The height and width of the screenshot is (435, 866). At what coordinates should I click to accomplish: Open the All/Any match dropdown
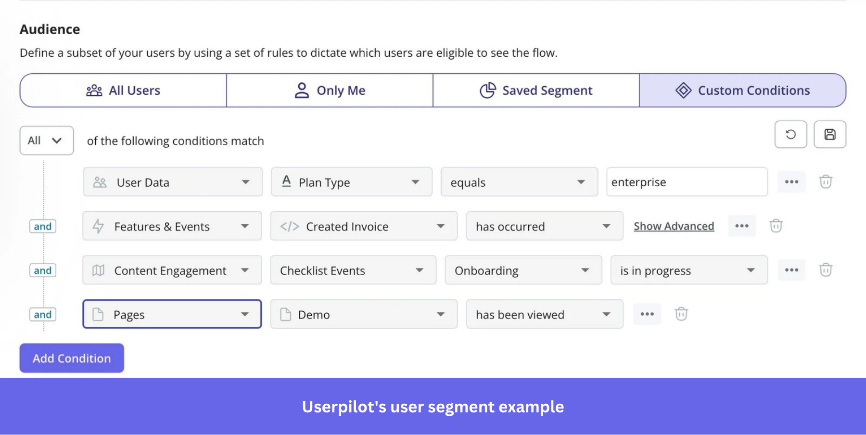(46, 141)
